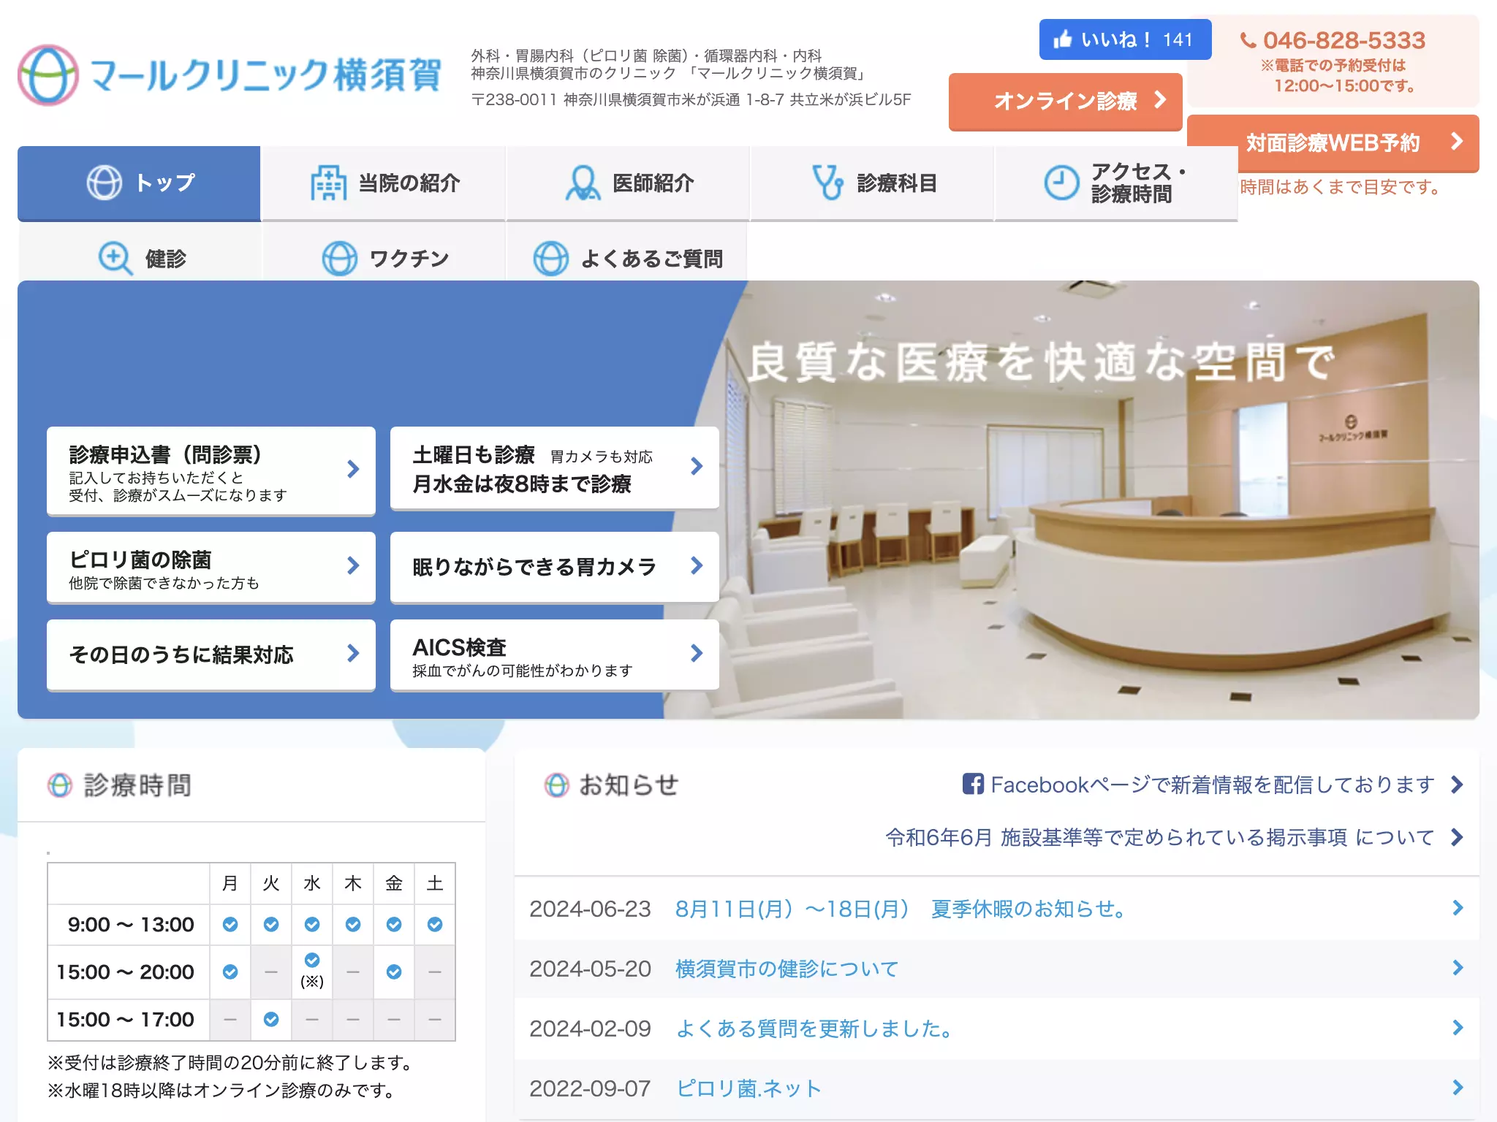Screen dimensions: 1497x1122
Task: Click the 対面診療WEB予約 button
Action: (x=1333, y=142)
